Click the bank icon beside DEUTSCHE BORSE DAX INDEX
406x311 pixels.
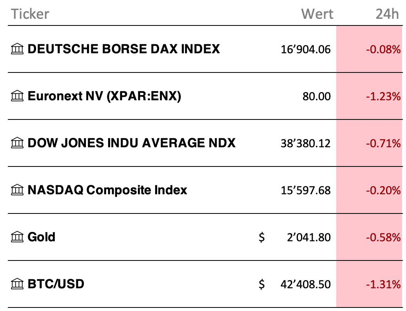tap(17, 49)
